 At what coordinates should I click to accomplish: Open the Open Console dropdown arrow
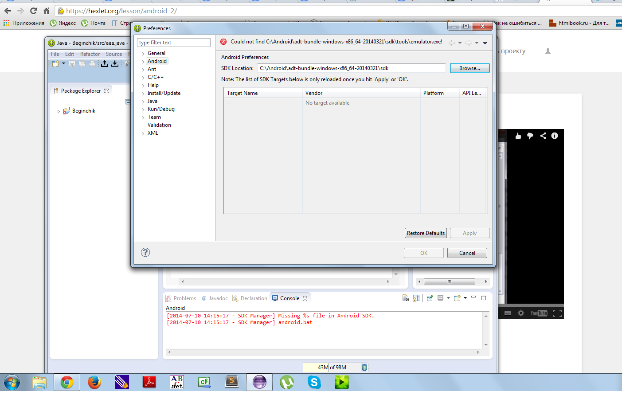[465, 298]
